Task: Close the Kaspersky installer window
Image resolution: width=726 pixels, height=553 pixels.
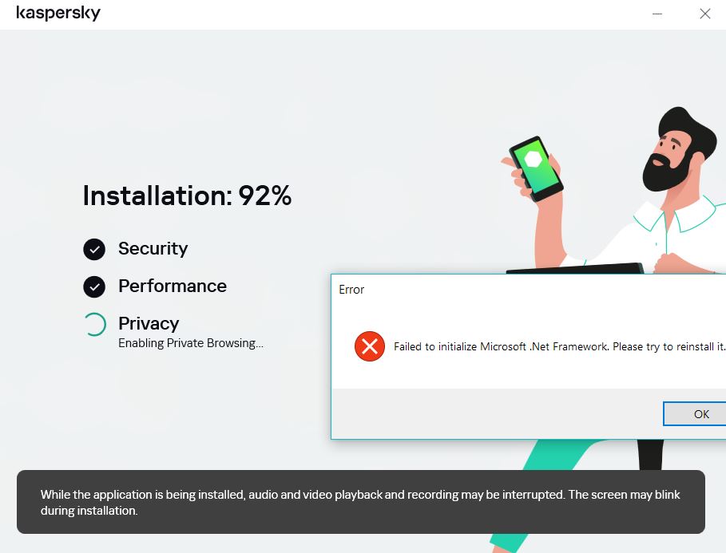Action: [704, 14]
